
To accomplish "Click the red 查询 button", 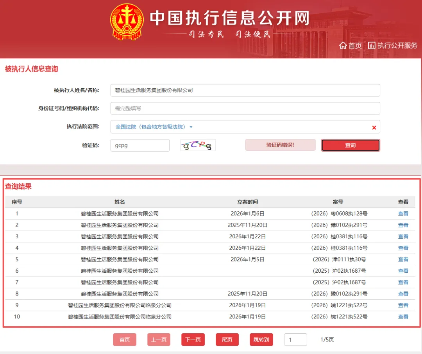I will click(350, 145).
